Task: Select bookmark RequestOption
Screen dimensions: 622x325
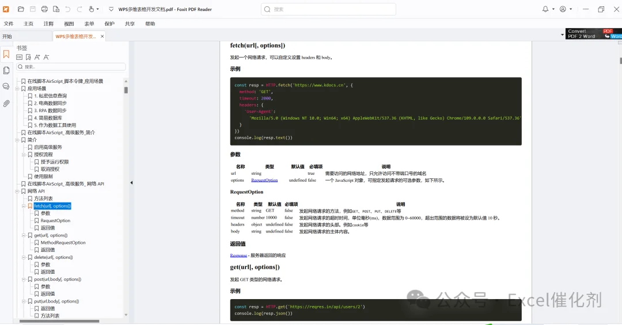Action: 55,220
